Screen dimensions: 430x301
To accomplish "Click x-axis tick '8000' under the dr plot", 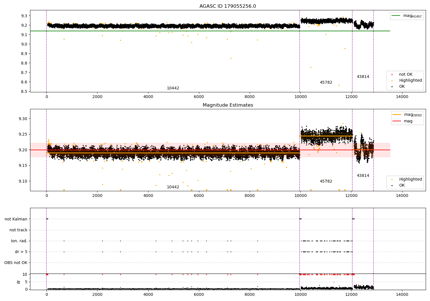I will (249, 295).
